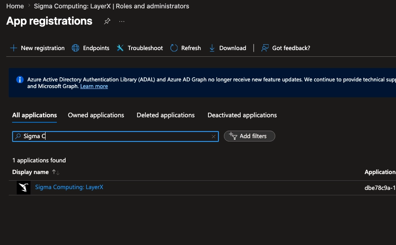
Task: Click the blue info icon in banner
Action: (20, 79)
